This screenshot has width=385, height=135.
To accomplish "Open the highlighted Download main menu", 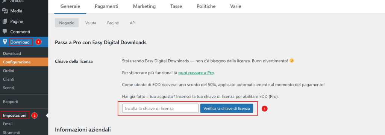I will pyautogui.click(x=24, y=42).
